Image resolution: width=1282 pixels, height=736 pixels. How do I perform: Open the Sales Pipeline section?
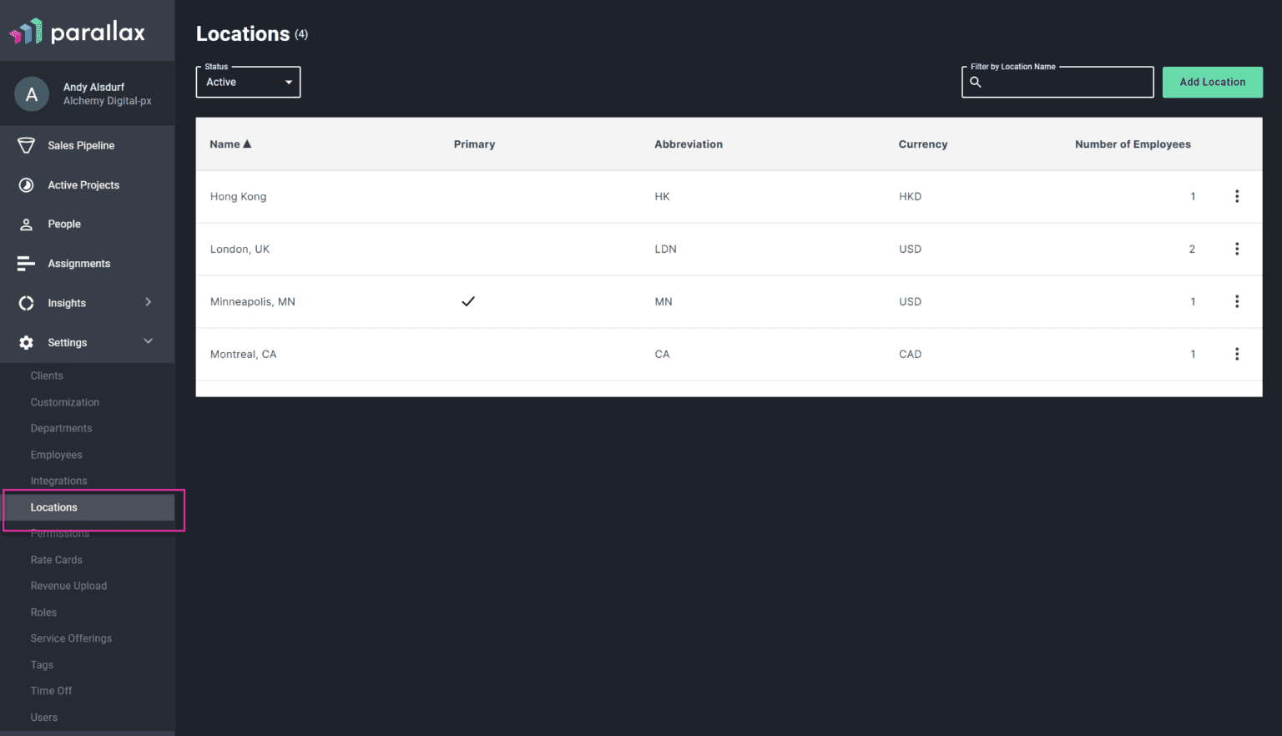point(26,145)
